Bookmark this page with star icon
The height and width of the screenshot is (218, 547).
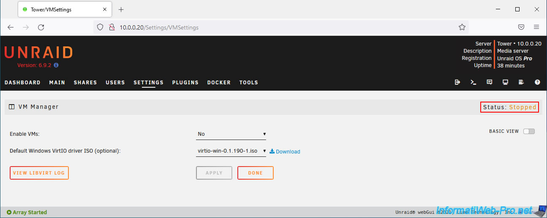(x=462, y=27)
